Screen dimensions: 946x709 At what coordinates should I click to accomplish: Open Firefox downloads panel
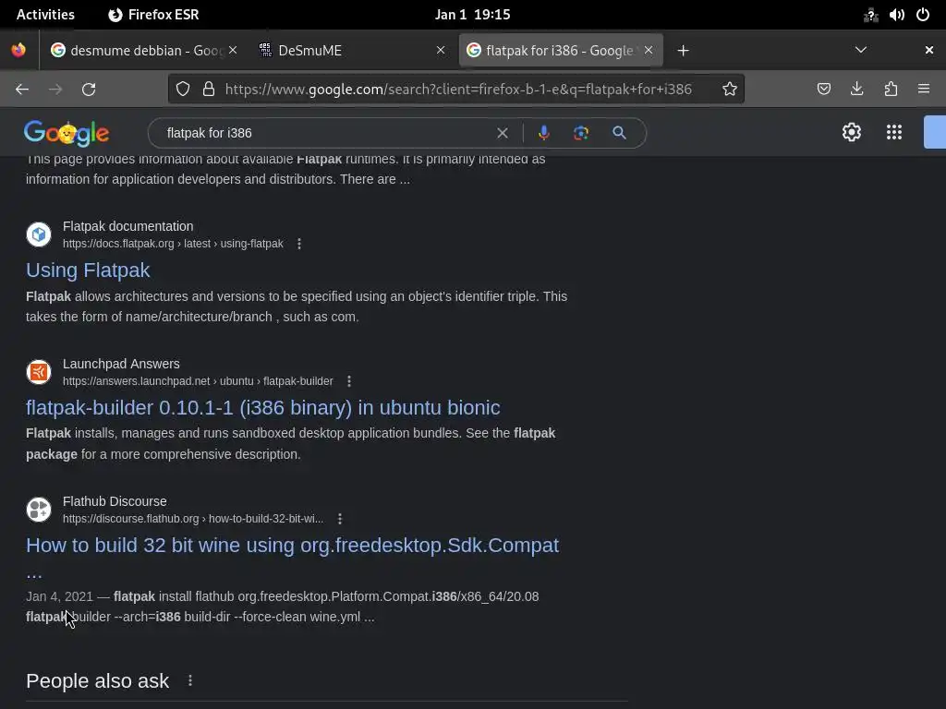856,90
